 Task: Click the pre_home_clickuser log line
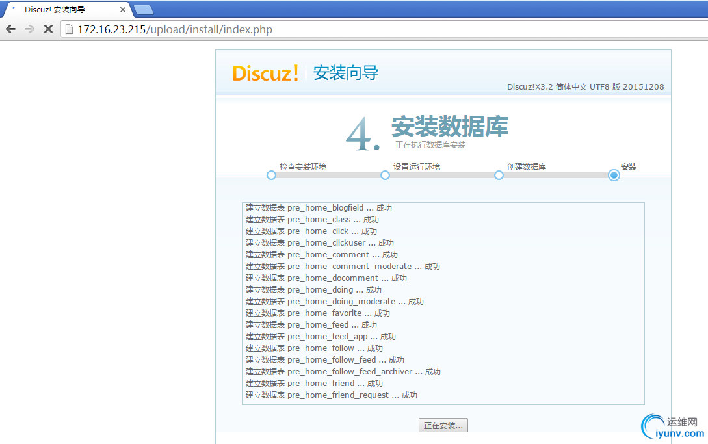click(320, 243)
